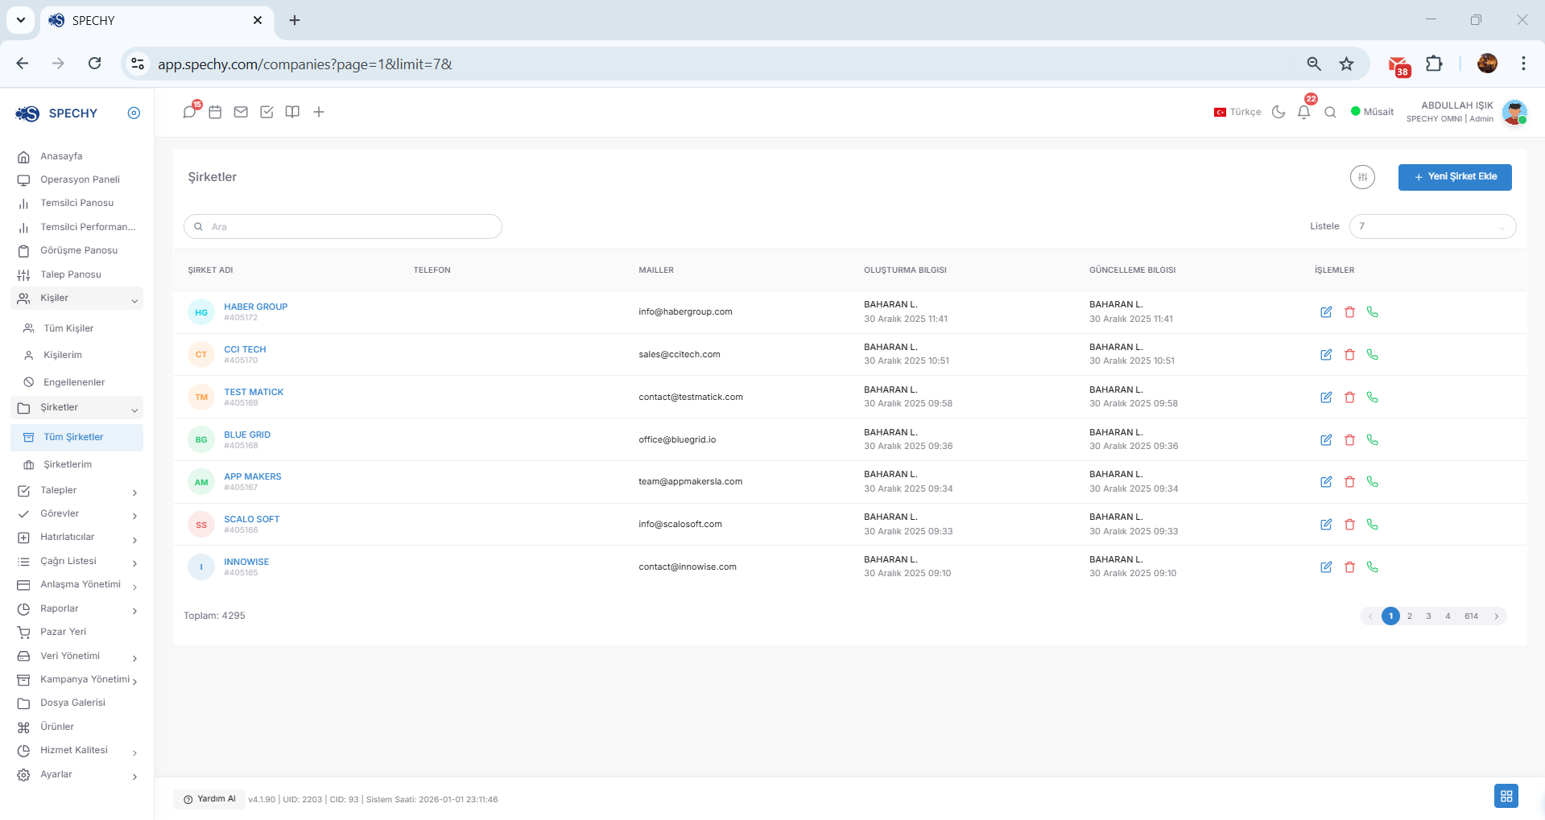Call the CCI TECH company
The height and width of the screenshot is (820, 1545).
tap(1373, 355)
